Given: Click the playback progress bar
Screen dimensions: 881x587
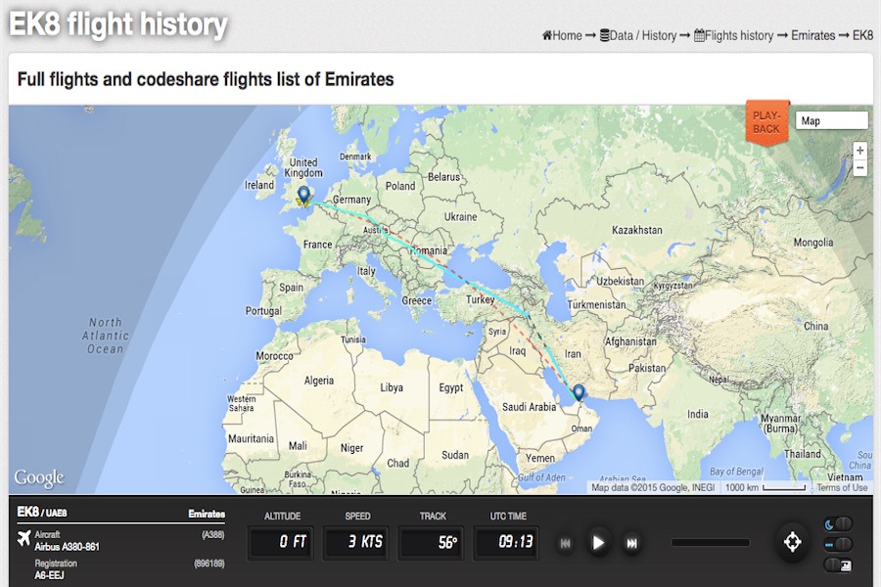Looking at the screenshot, I should coord(711,543).
